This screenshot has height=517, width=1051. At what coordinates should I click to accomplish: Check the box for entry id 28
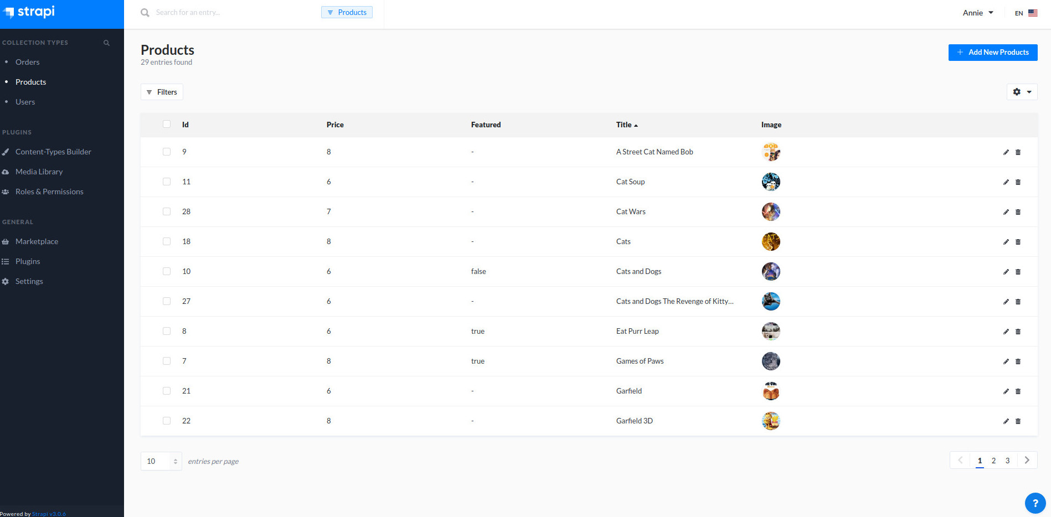tap(167, 211)
